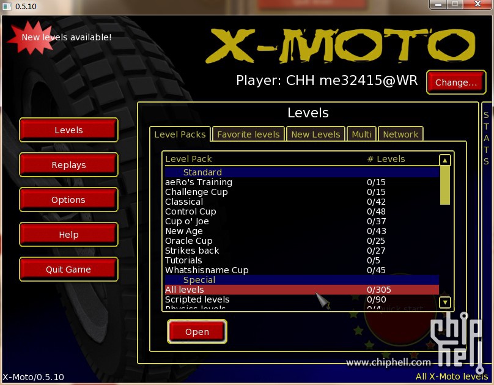Switch to the Favorite levels tab
The width and height of the screenshot is (494, 385).
click(249, 134)
